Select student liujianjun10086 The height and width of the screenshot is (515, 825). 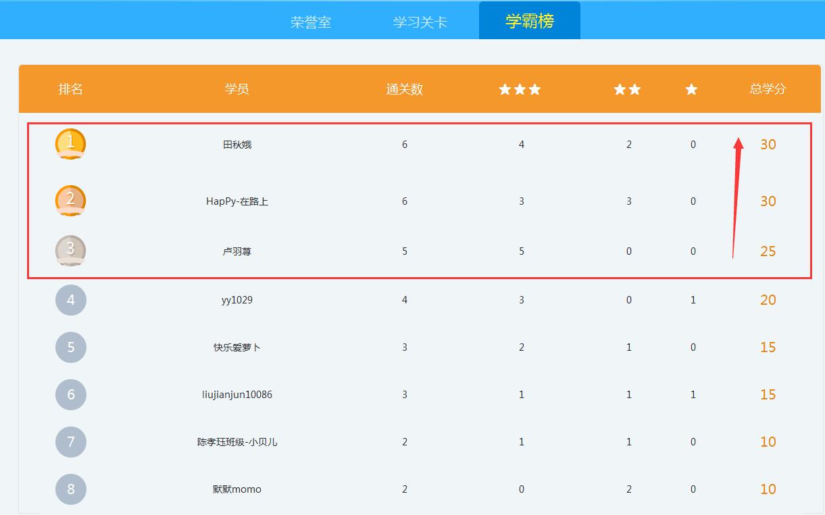(237, 395)
